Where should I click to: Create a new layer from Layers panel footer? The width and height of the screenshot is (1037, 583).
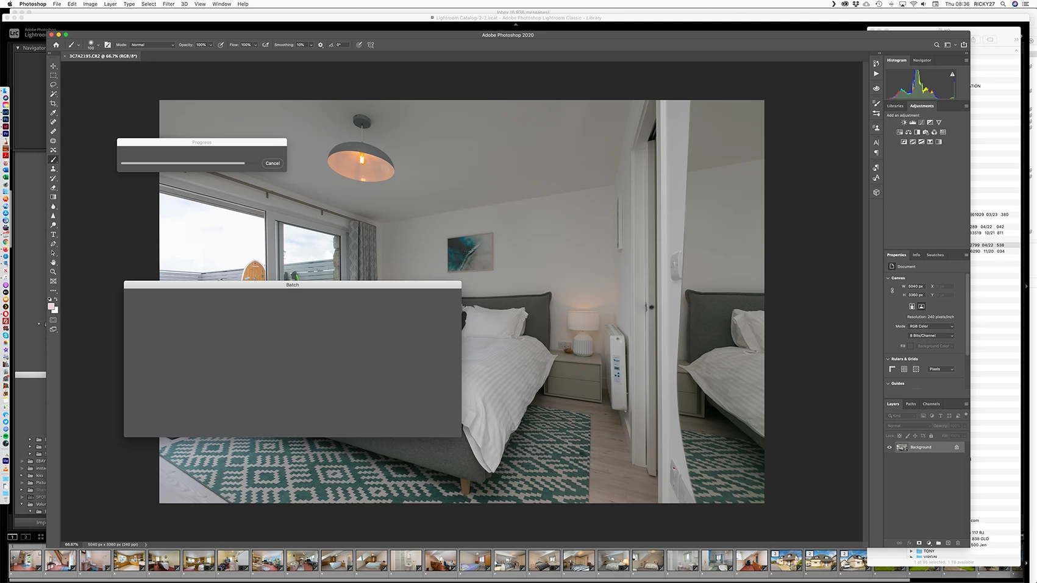pyautogui.click(x=948, y=543)
